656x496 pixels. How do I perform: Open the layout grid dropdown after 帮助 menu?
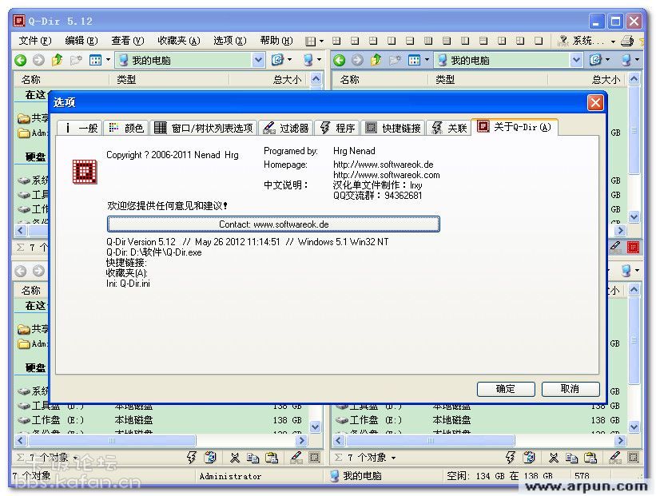[x=321, y=41]
